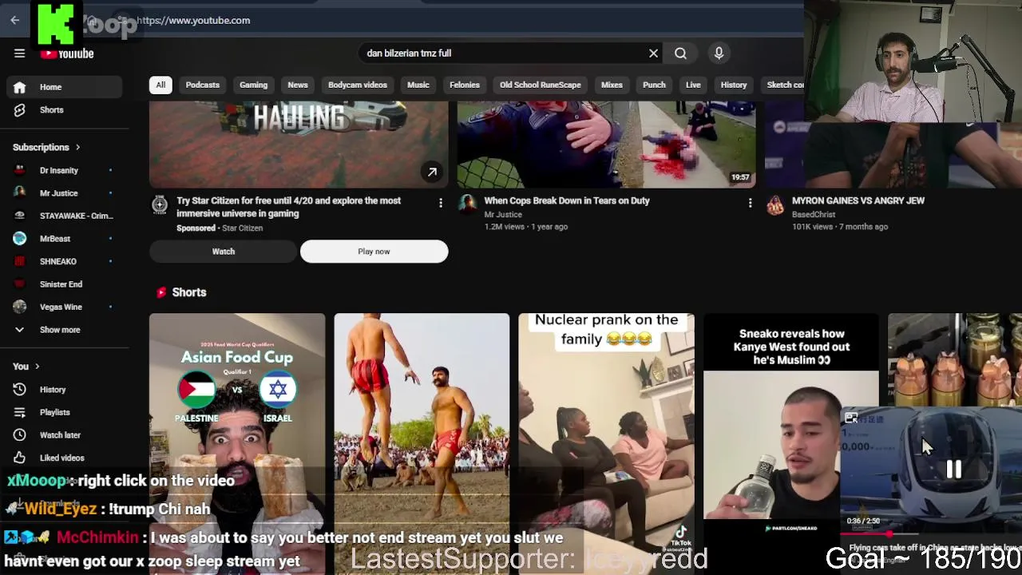
Task: Clear the search box text
Action: click(x=653, y=54)
